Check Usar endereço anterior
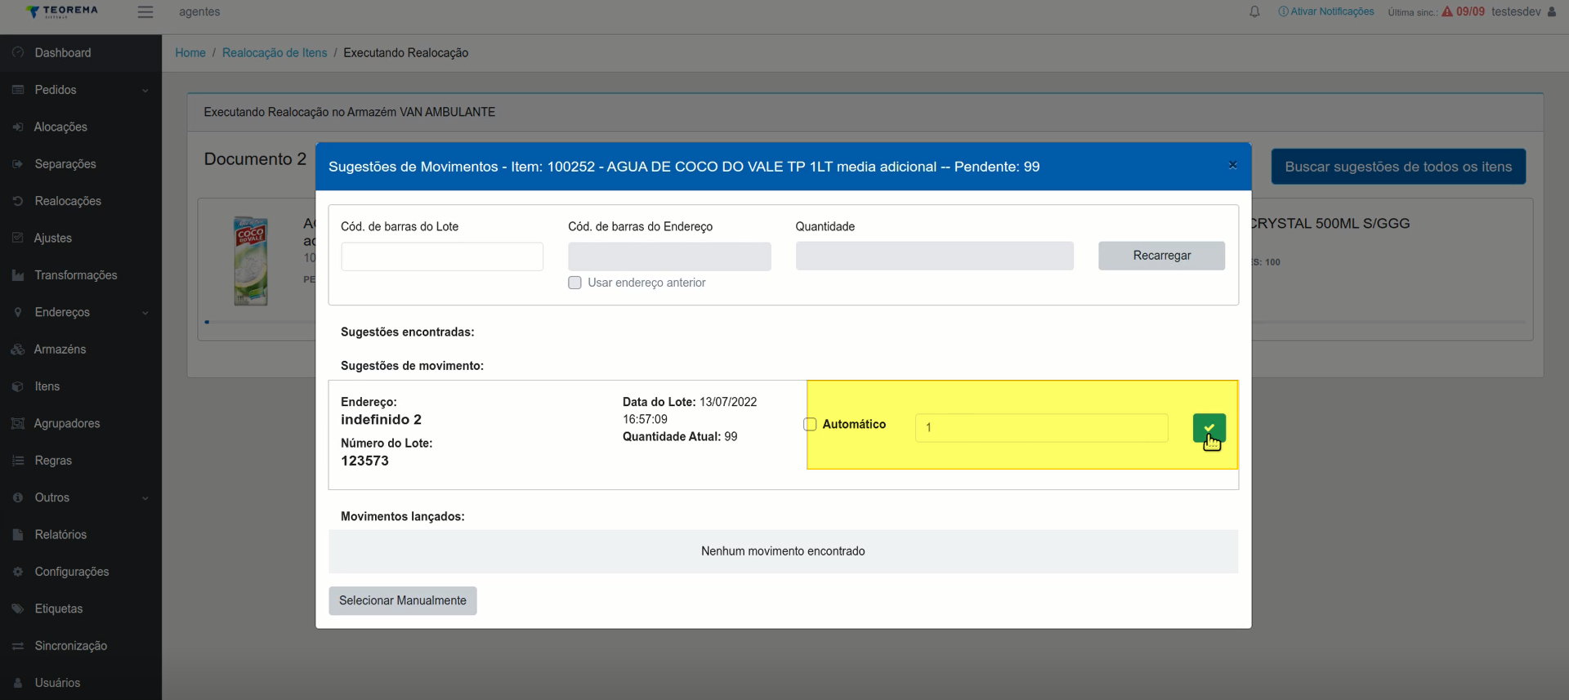This screenshot has height=700, width=1569. (575, 283)
